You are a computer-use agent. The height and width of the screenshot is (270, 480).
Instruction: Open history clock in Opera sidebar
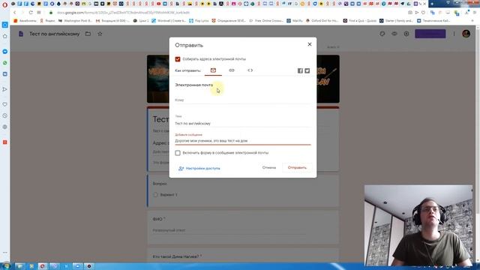pos(5,115)
